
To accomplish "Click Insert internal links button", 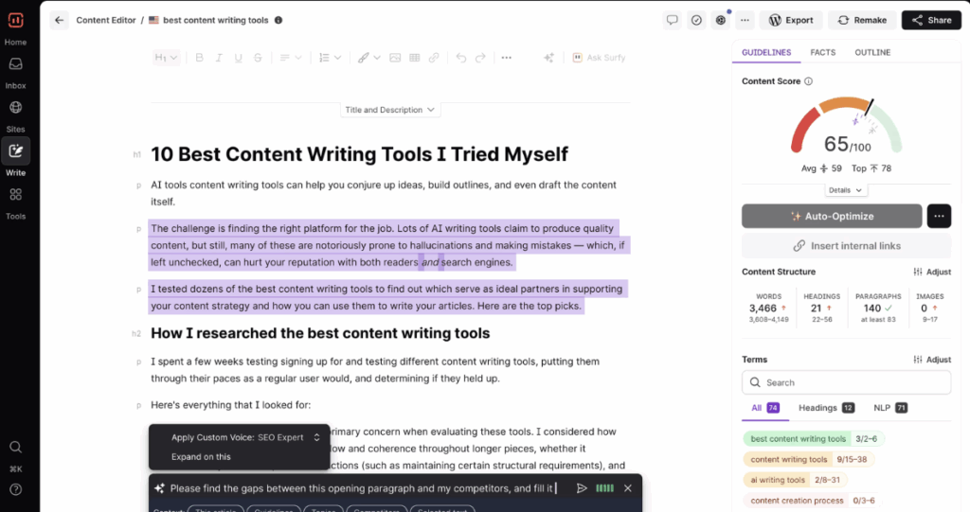I will point(846,246).
